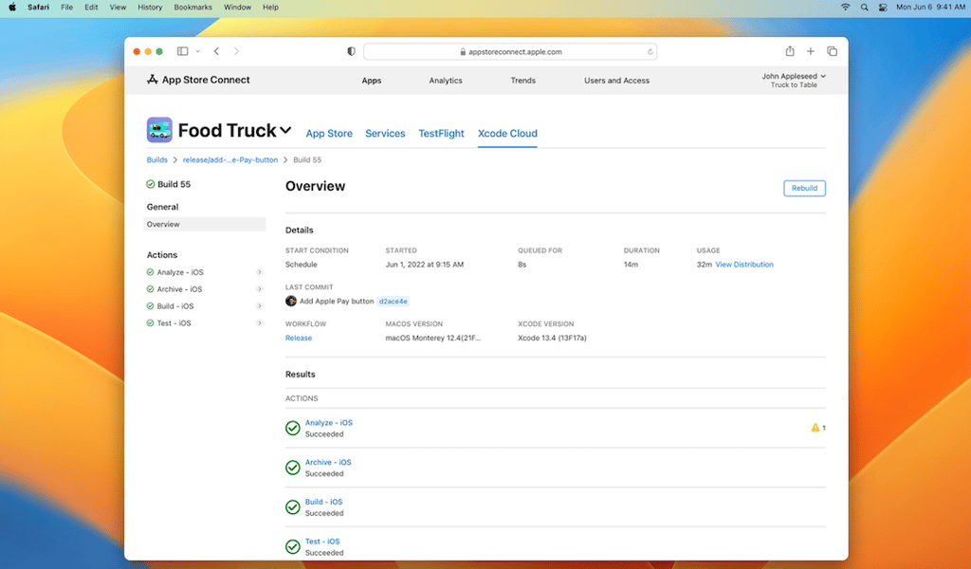971x569 pixels.
Task: Open the Analytics section in top navigation
Action: (446, 81)
